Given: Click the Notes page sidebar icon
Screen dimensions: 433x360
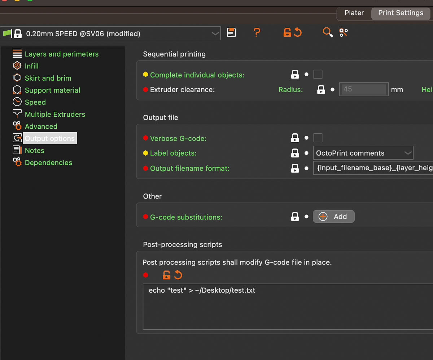Looking at the screenshot, I should pos(17,150).
